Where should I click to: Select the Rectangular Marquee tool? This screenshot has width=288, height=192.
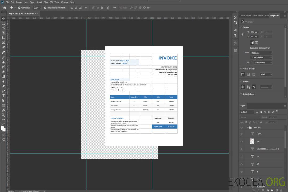tap(3, 23)
